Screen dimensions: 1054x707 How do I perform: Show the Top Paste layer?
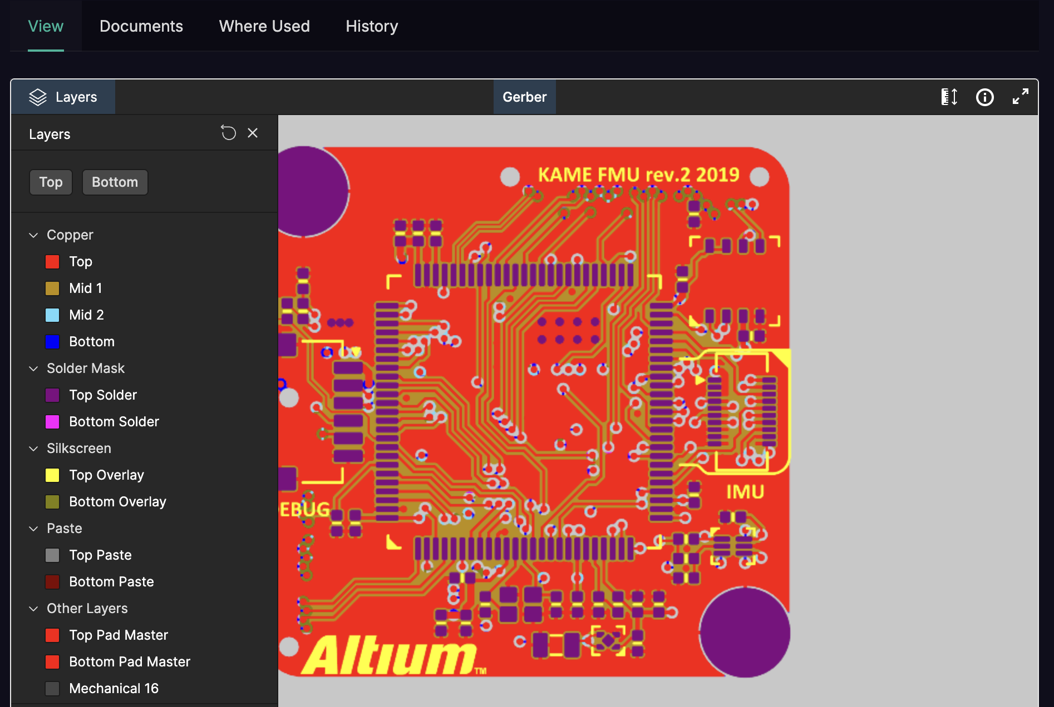click(52, 555)
